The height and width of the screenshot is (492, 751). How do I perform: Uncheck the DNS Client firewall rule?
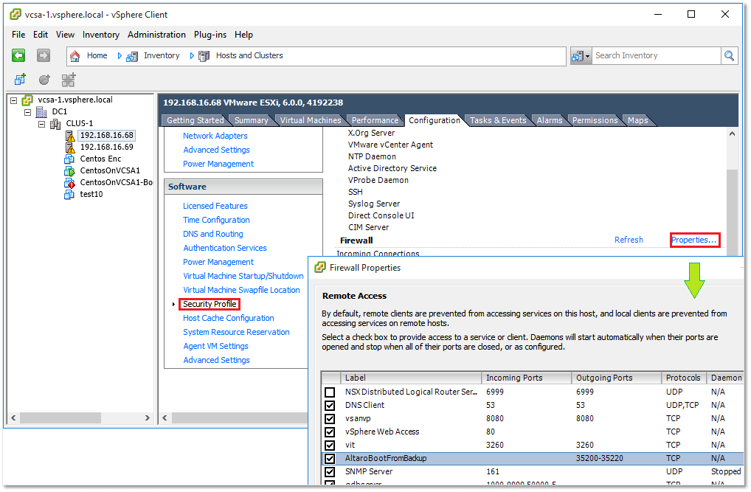click(x=330, y=405)
